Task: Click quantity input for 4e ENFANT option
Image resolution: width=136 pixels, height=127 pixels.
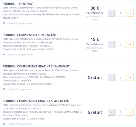Action: 120,112
